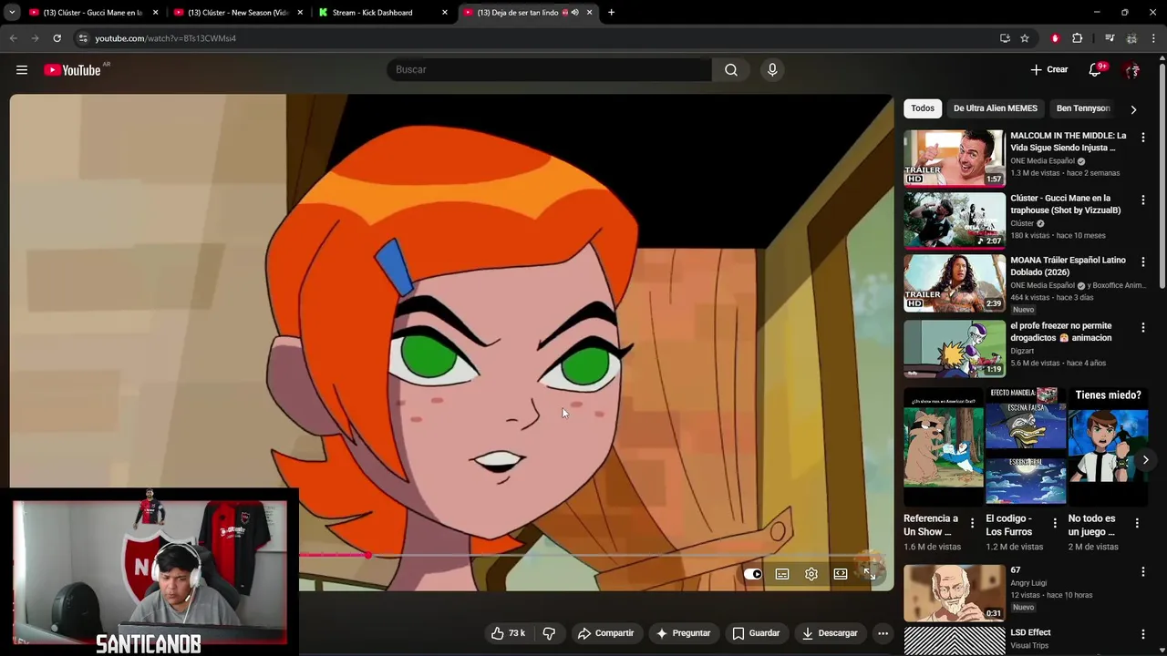Open MALCOLM IN THE MIDDLE trailer thumbnail
Screen dimensions: 1167x656
coord(955,159)
